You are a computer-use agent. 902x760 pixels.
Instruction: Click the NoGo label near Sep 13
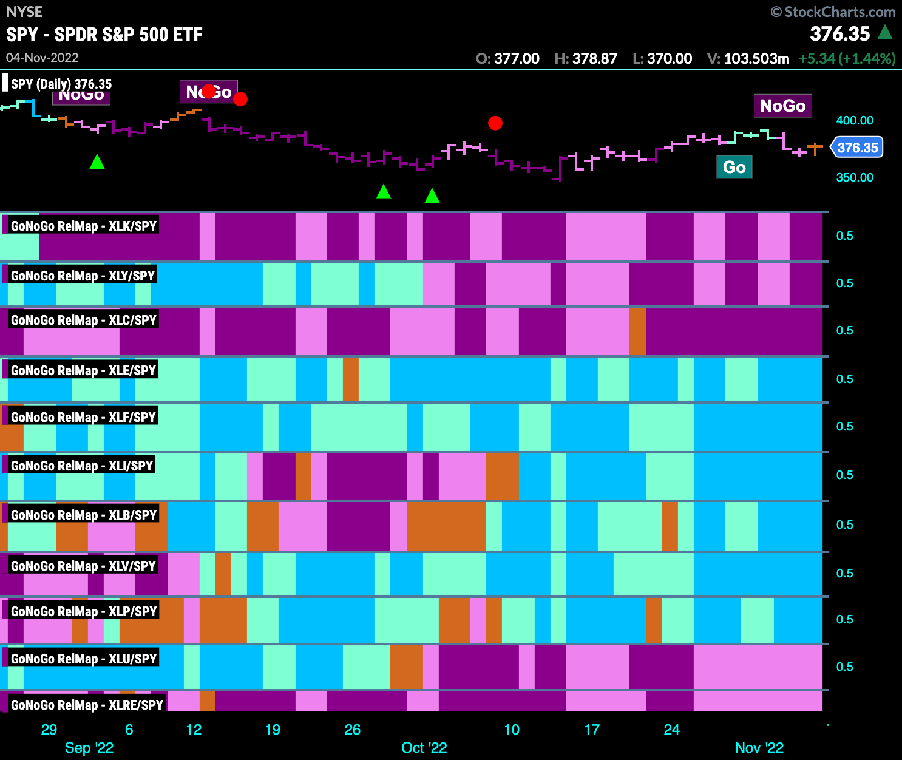pos(209,92)
